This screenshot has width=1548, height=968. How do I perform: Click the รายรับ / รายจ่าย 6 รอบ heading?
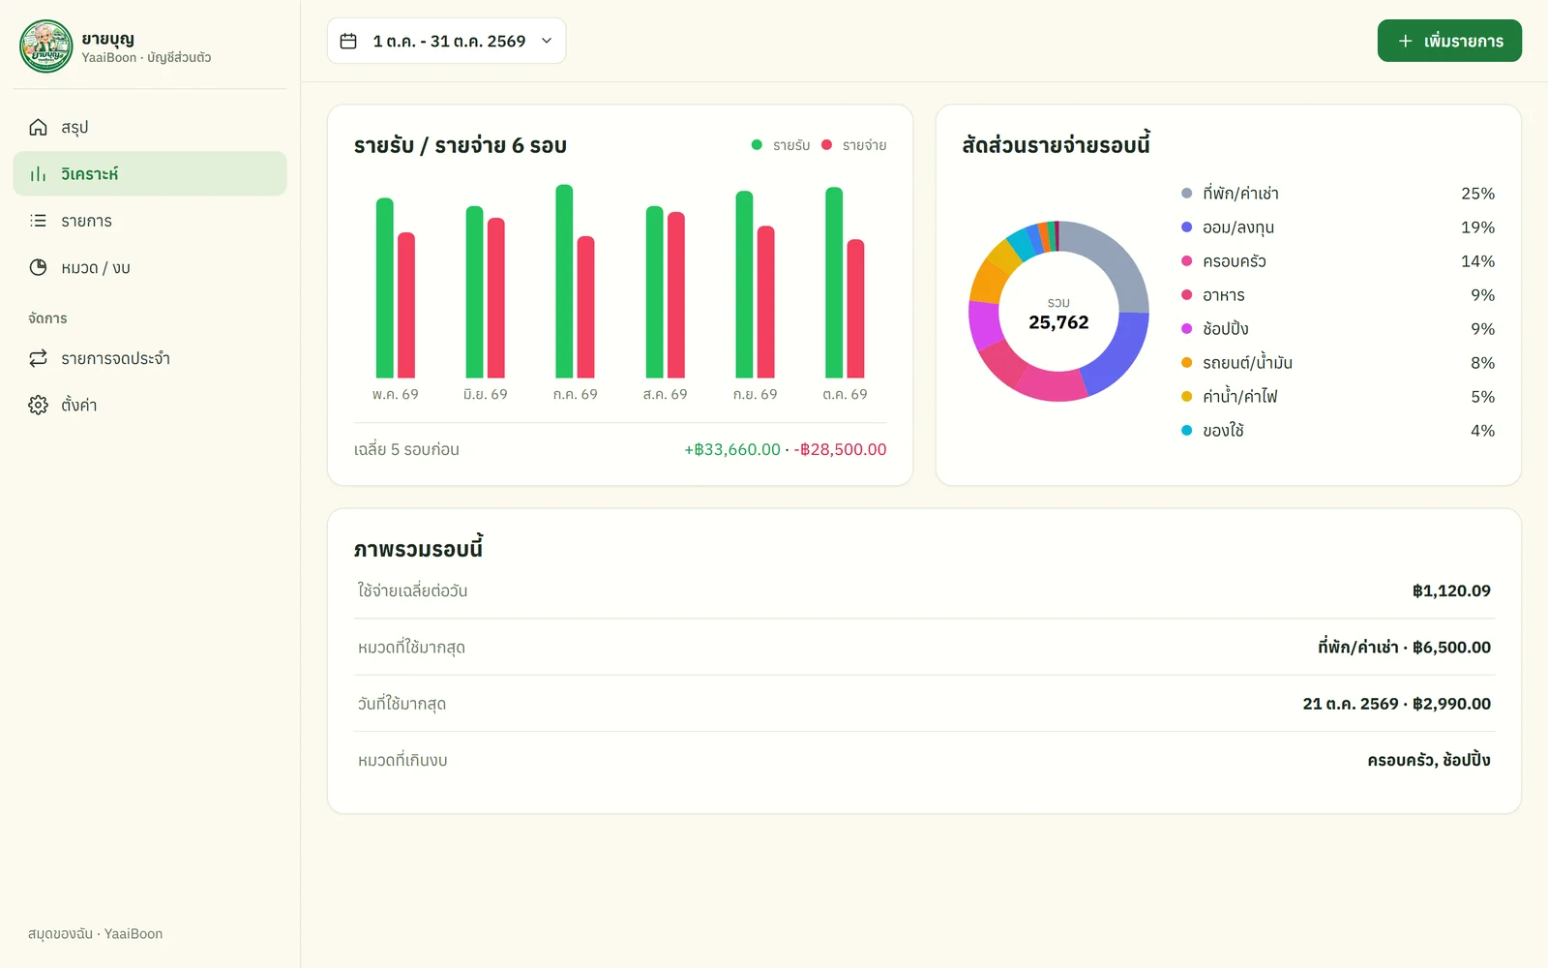[461, 145]
